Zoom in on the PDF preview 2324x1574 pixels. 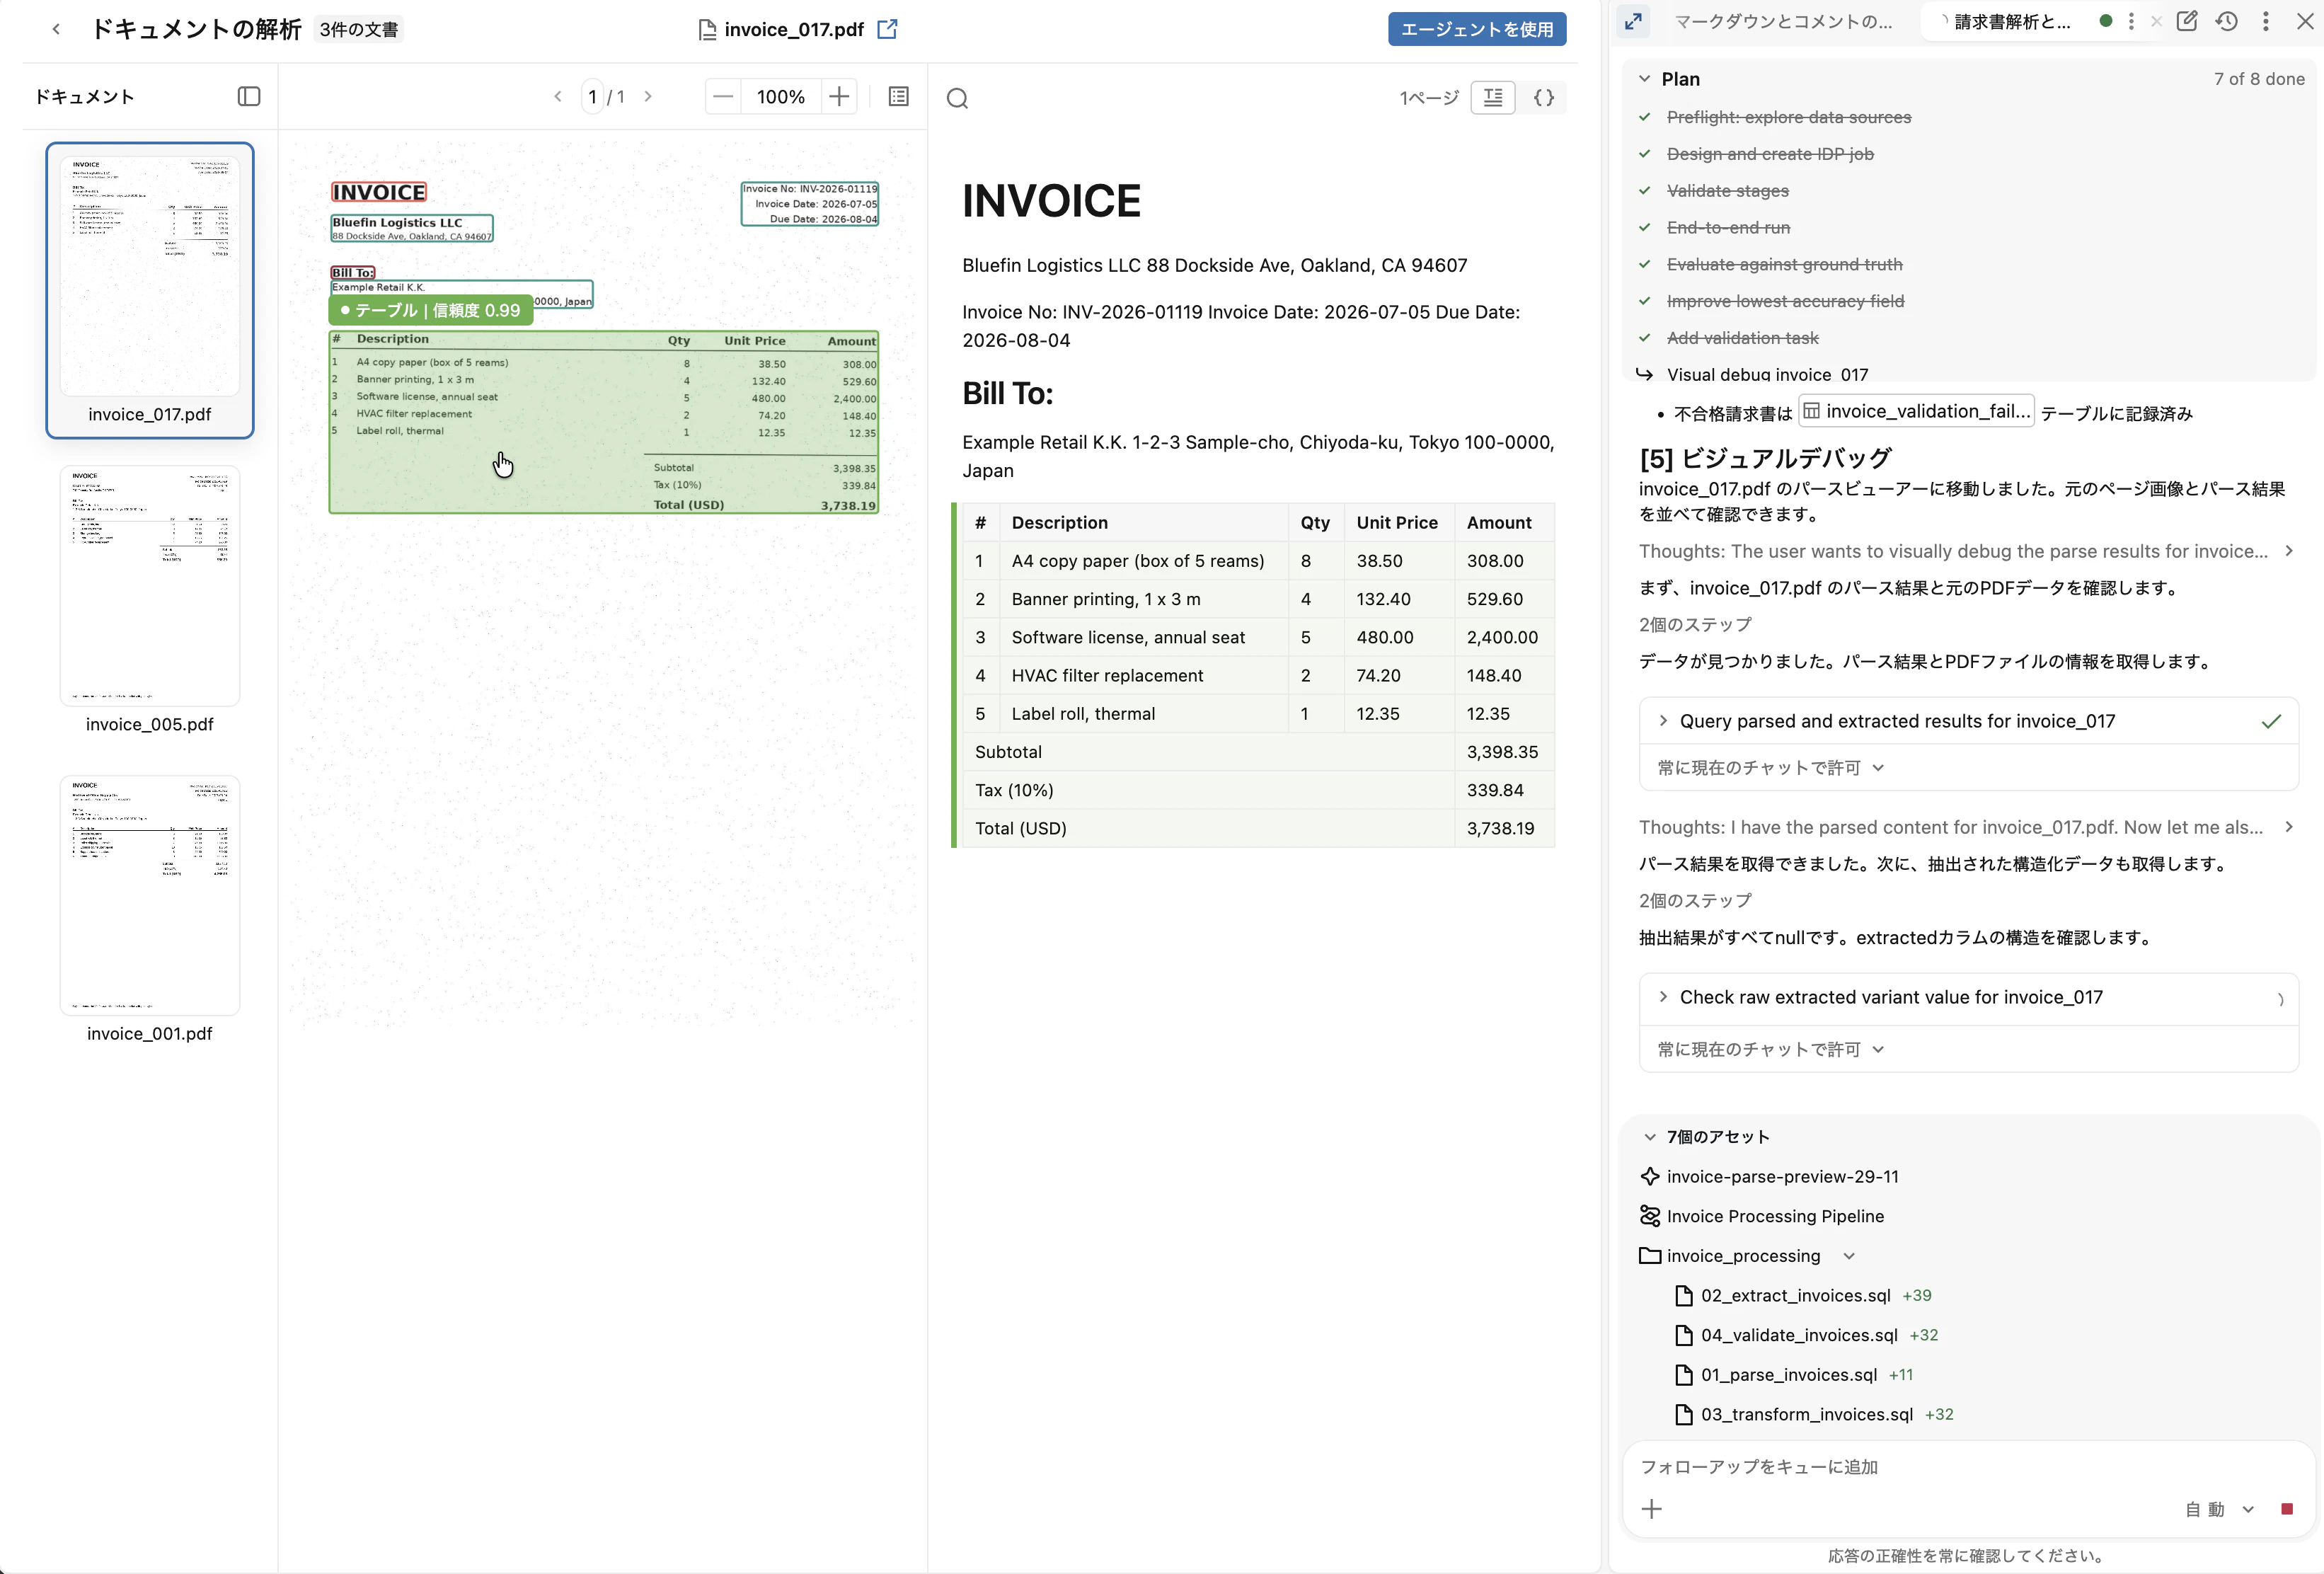click(839, 96)
